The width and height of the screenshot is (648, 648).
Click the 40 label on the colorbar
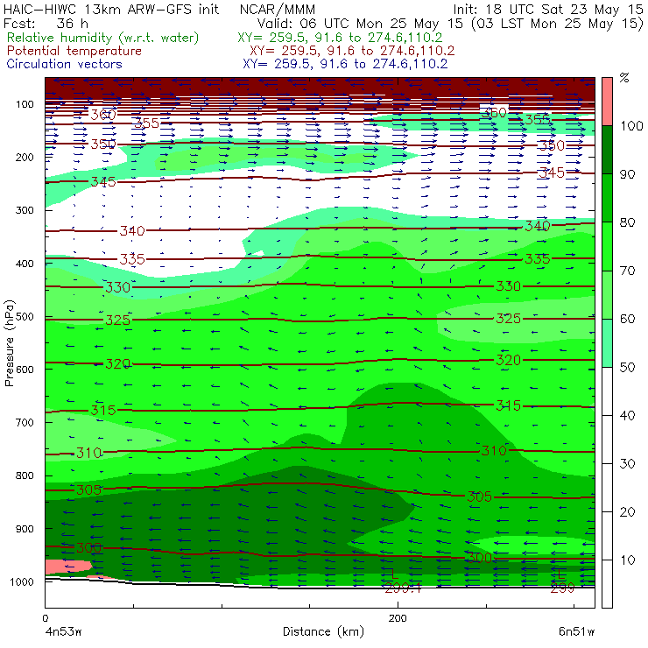[x=627, y=415]
